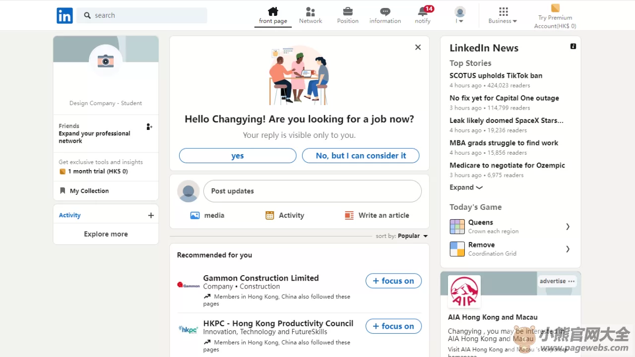Image resolution: width=635 pixels, height=357 pixels.
Task: Open the Position briefcase icon
Action: tap(348, 11)
